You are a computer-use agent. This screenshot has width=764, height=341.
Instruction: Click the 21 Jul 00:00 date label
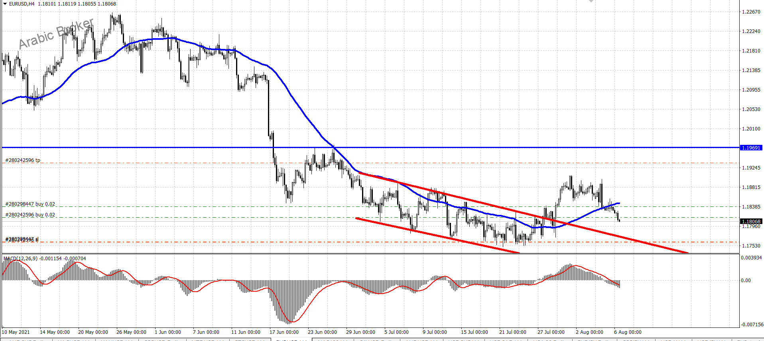513,332
